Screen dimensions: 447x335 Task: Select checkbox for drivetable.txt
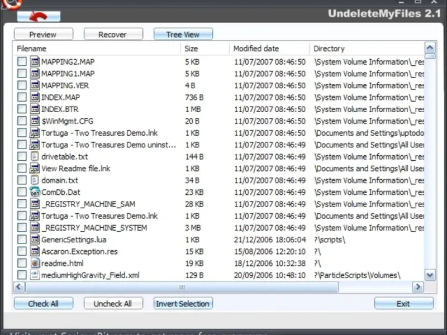pyautogui.click(x=22, y=156)
